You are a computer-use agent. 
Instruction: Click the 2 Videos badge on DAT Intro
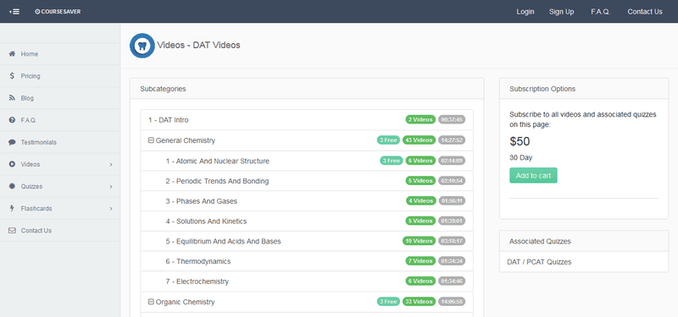[x=420, y=119]
